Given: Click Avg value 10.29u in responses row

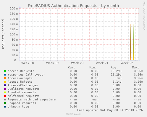Looking at the screenshot, I should pos(116,75).
